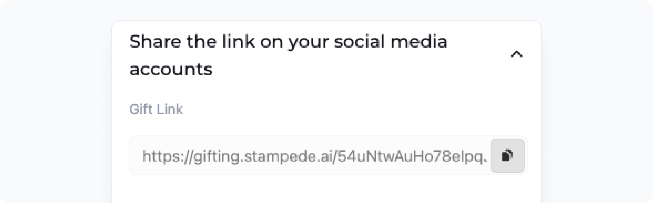
Task: Toggle the upward chevron arrow
Action: click(517, 54)
